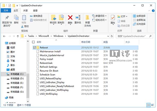Switch to large thumbnails view icon
157x111 pixels.
(153, 105)
